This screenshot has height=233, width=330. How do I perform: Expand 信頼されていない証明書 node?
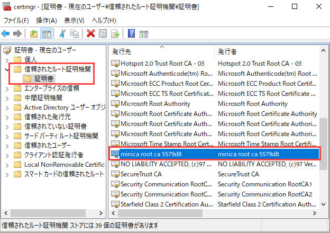(7, 127)
